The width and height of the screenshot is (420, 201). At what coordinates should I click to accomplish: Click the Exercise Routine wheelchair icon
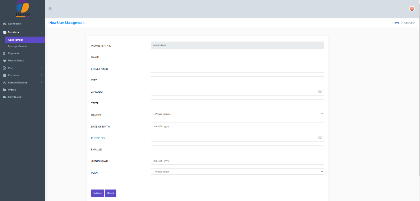point(4,83)
